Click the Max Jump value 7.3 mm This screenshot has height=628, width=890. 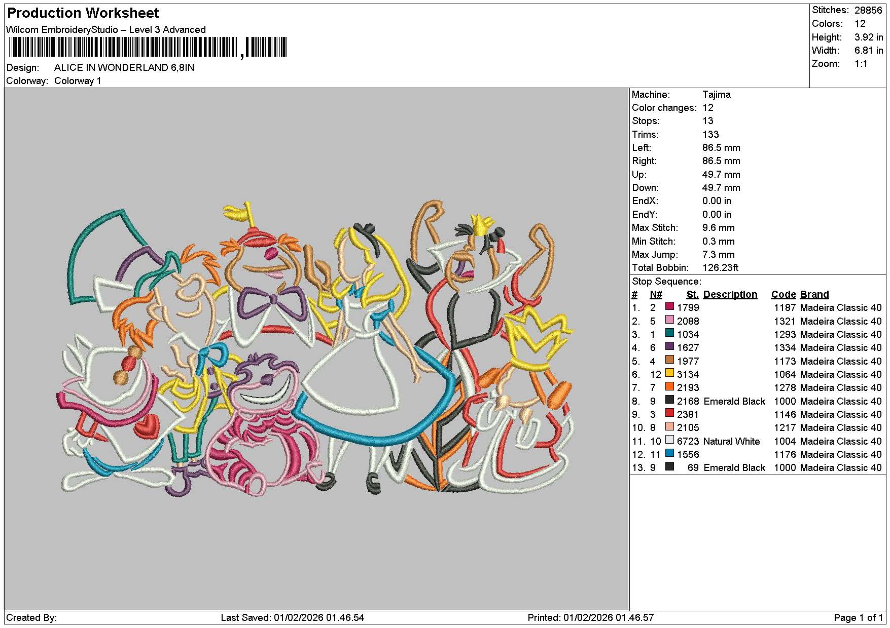[x=719, y=254]
